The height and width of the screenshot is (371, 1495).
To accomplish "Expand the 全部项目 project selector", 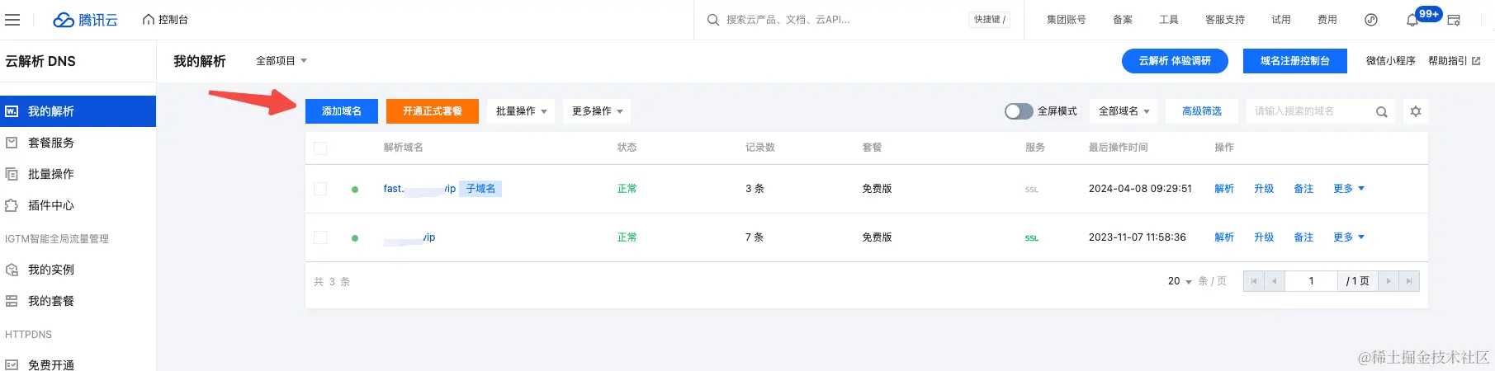I will [x=281, y=61].
